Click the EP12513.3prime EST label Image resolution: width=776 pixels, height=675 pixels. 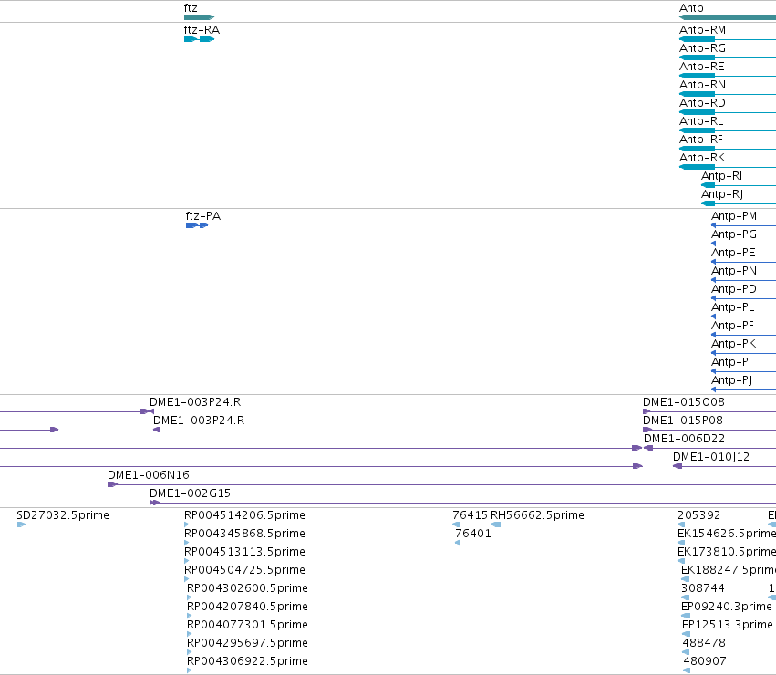pyautogui.click(x=728, y=625)
